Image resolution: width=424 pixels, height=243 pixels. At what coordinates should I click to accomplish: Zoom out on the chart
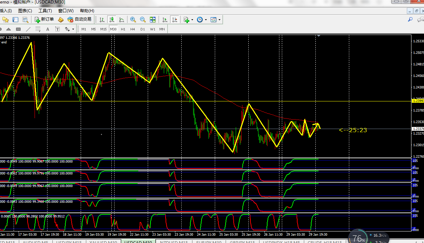click(x=142, y=20)
